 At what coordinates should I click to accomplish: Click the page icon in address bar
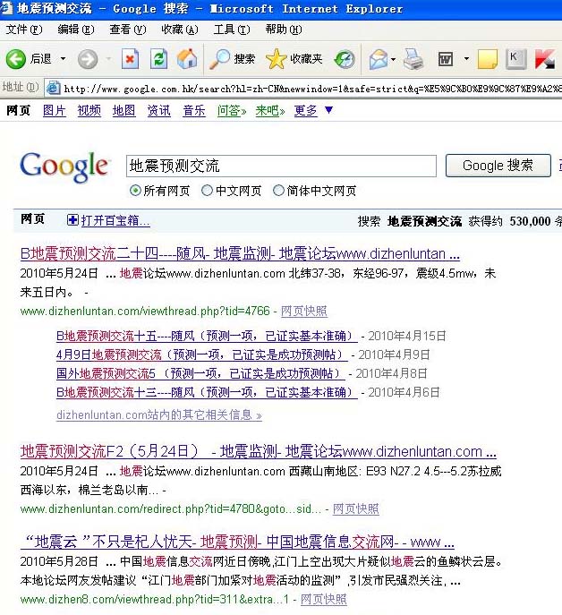(54, 88)
